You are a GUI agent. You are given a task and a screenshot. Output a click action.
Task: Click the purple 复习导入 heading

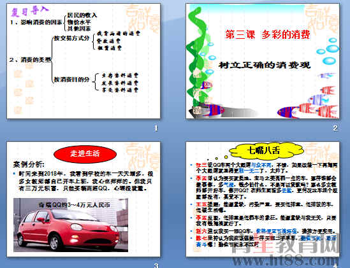[30, 11]
